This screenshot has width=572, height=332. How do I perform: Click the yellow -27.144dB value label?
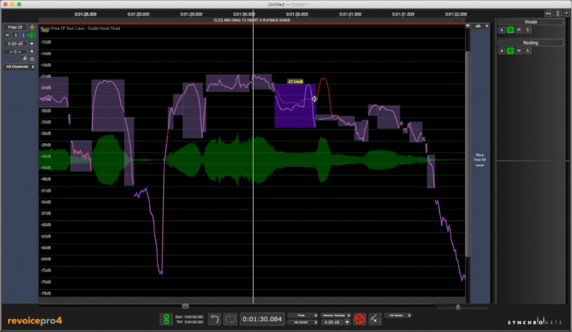point(295,82)
